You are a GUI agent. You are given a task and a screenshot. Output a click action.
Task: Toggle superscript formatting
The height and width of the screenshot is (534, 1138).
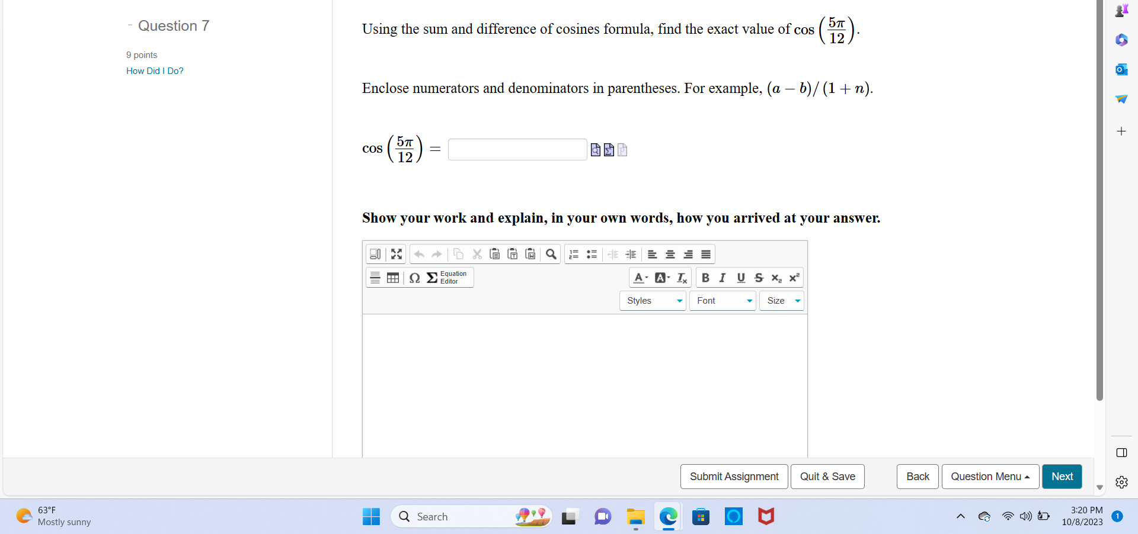click(794, 277)
